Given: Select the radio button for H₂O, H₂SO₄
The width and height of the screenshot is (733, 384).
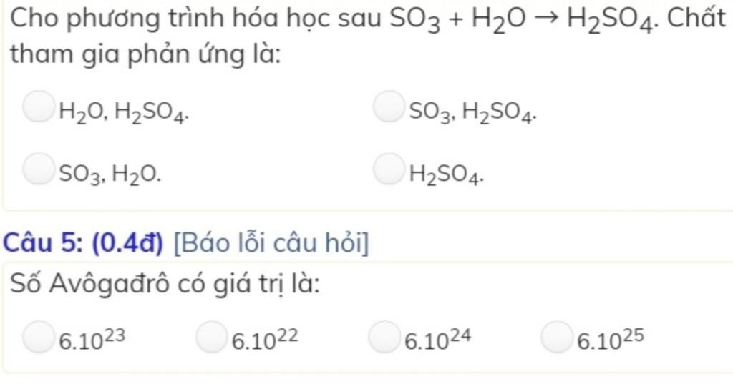Looking at the screenshot, I should pyautogui.click(x=39, y=107).
